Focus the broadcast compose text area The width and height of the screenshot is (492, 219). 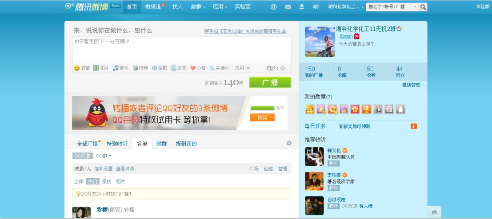pyautogui.click(x=181, y=50)
